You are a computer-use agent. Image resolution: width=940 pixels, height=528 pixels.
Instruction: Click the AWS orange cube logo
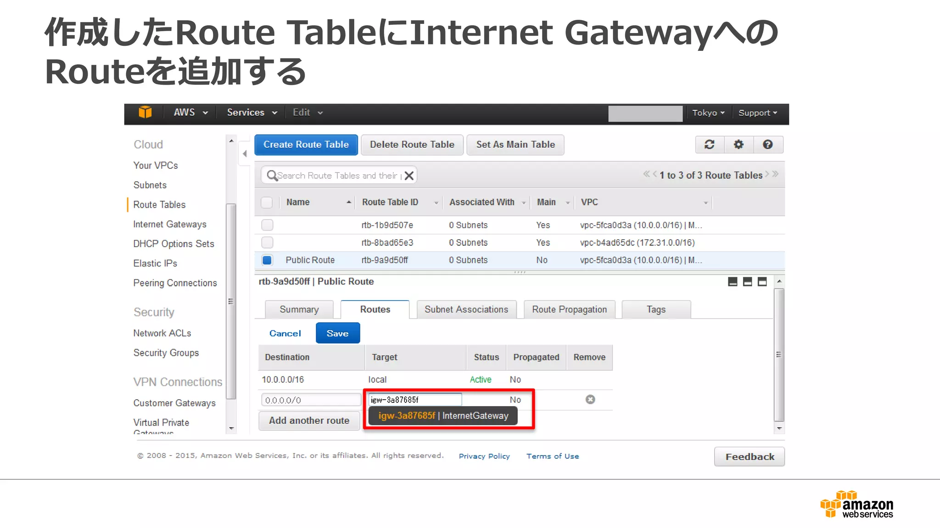145,112
